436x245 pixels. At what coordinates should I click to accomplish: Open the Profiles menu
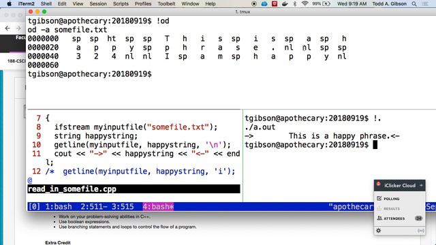(x=143, y=4)
